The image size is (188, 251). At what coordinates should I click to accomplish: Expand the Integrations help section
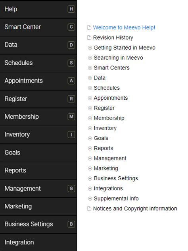[x=90, y=189]
